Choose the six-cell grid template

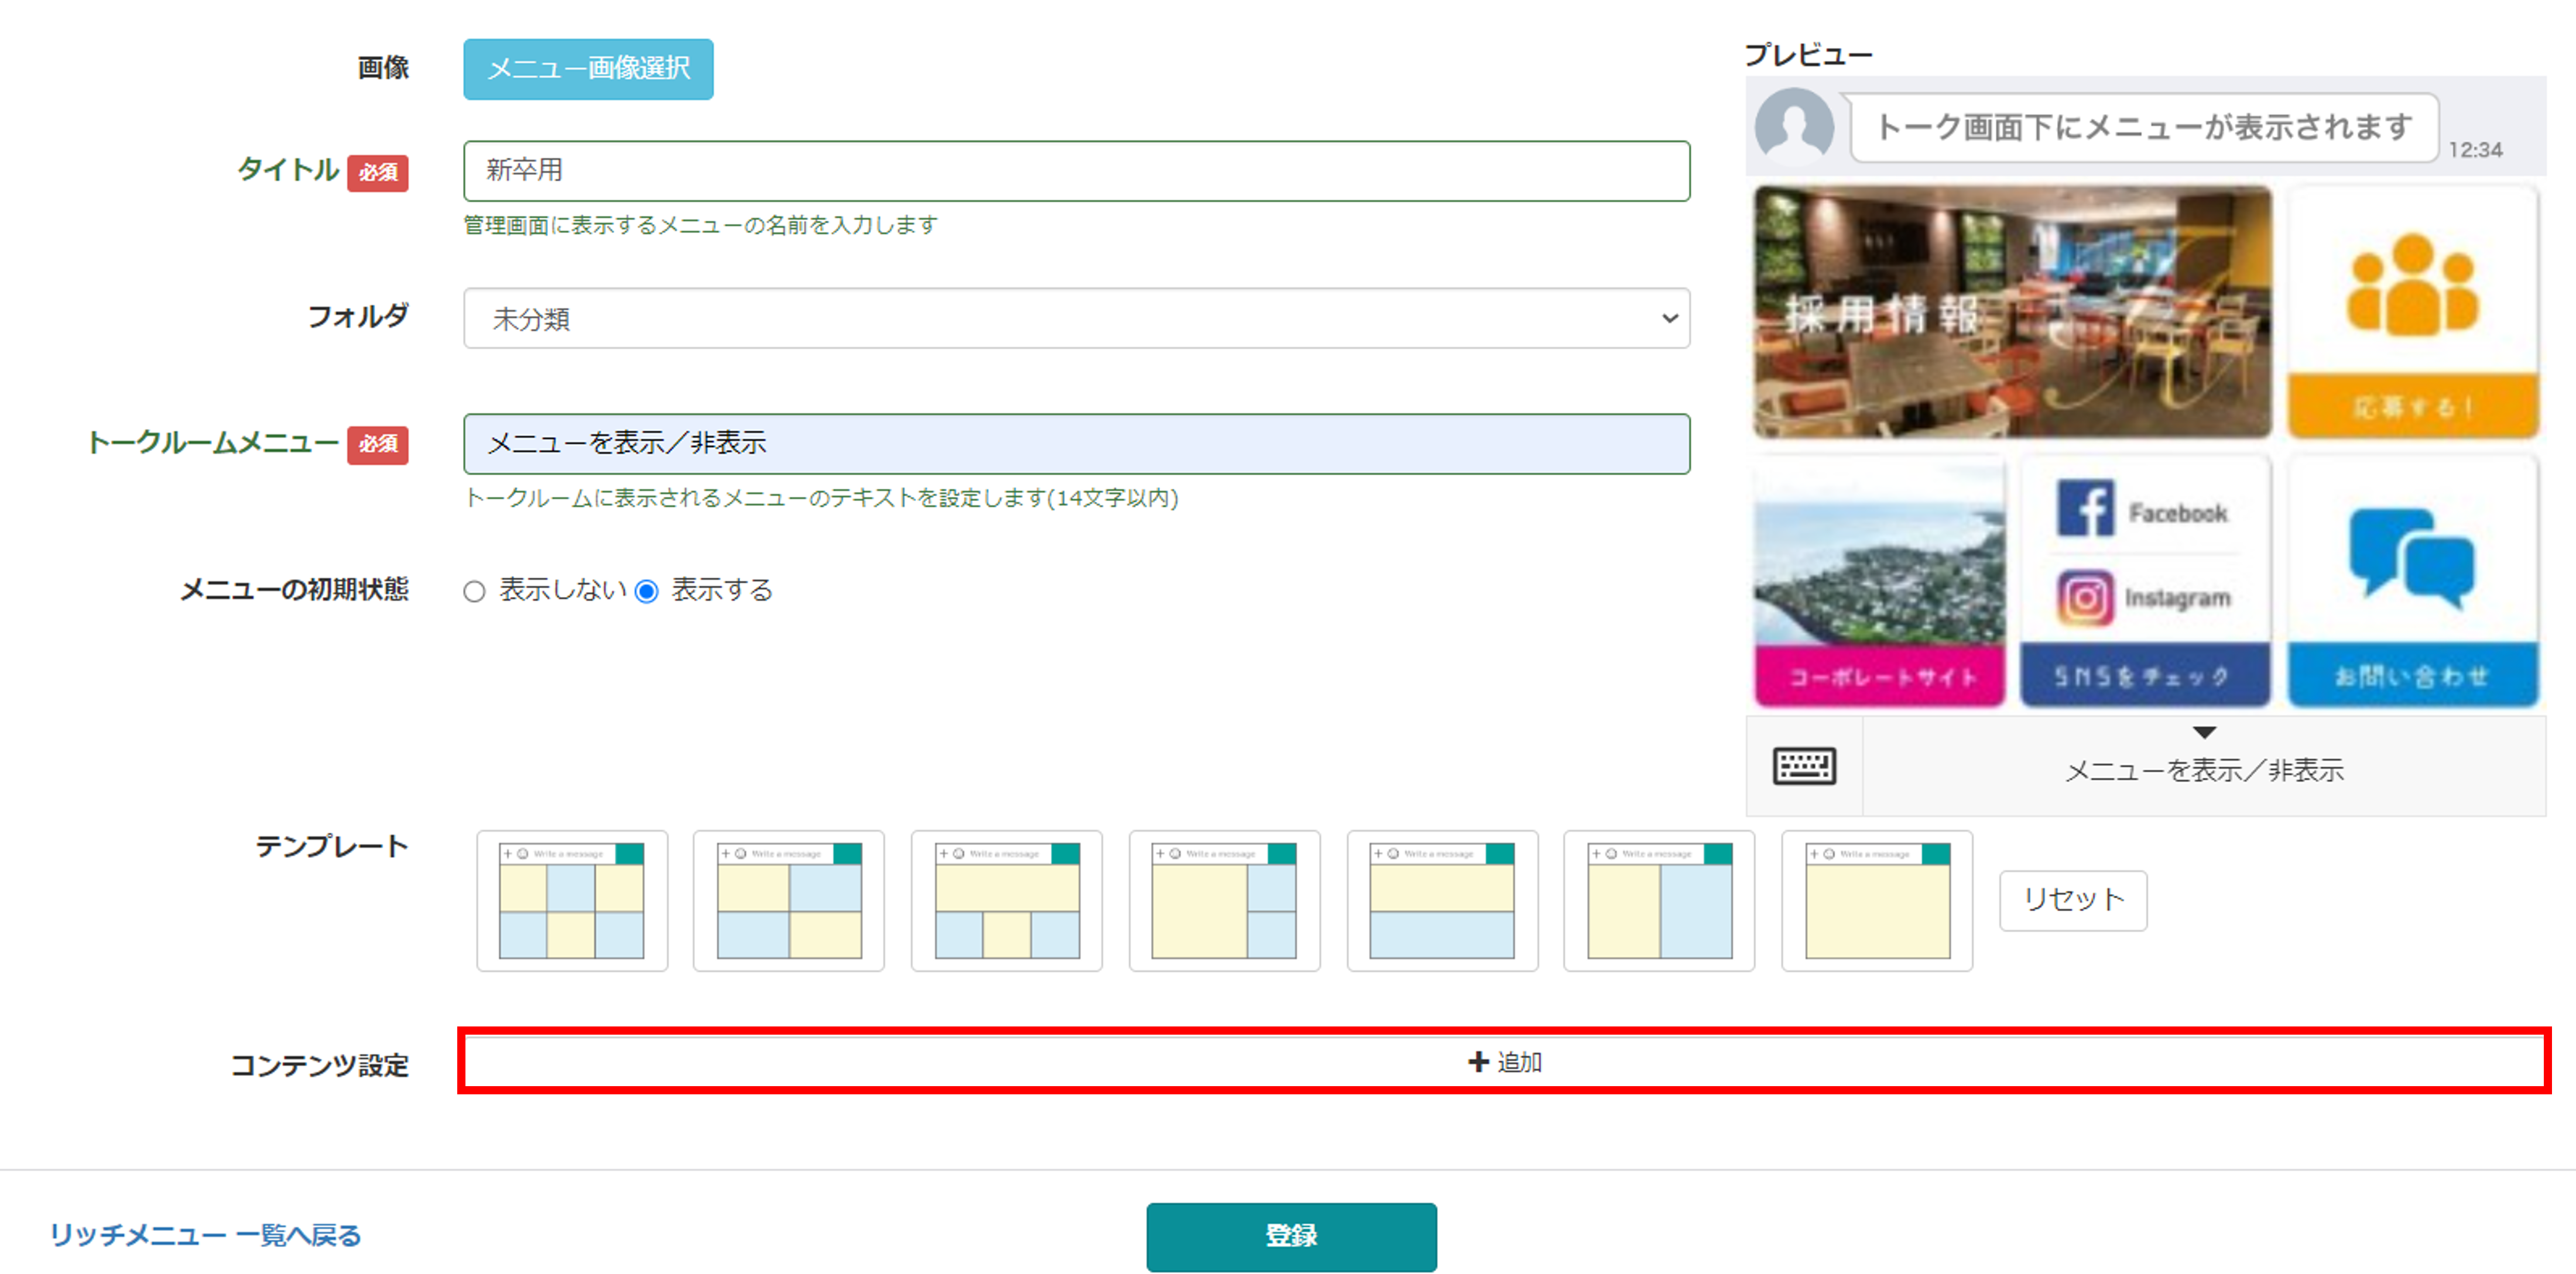[x=572, y=900]
